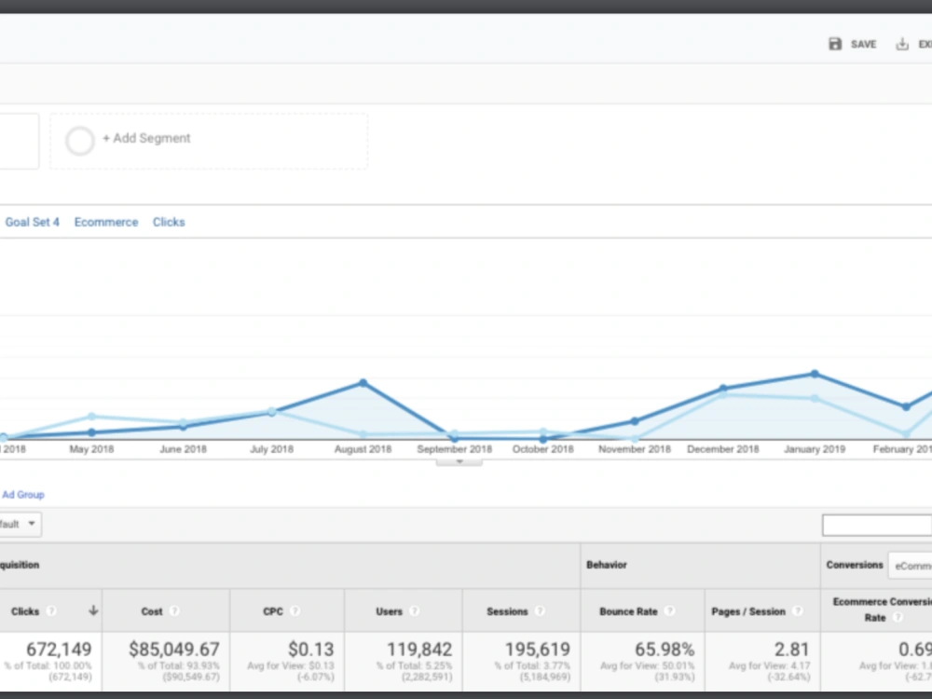
Task: Click the 65.98% bounce rate value
Action: click(665, 649)
